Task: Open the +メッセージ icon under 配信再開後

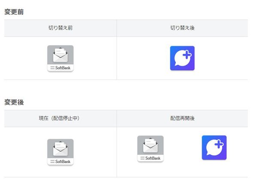Action: [214, 148]
